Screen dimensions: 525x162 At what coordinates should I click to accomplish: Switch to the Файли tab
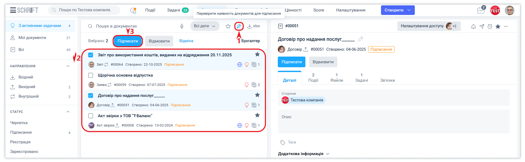(337, 78)
